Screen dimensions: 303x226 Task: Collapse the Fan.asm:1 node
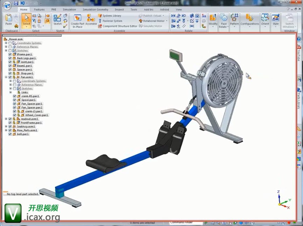point(6,77)
